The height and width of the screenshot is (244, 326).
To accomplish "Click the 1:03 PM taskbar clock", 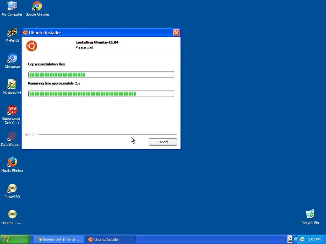I will 314,240.
